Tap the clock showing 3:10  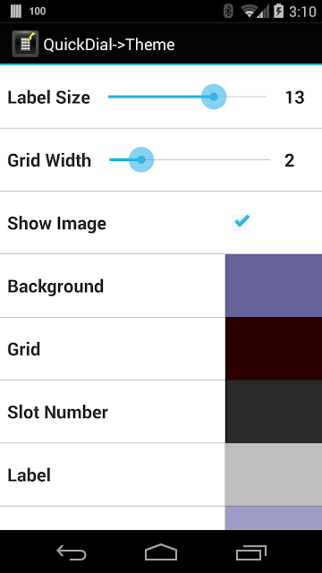click(302, 12)
